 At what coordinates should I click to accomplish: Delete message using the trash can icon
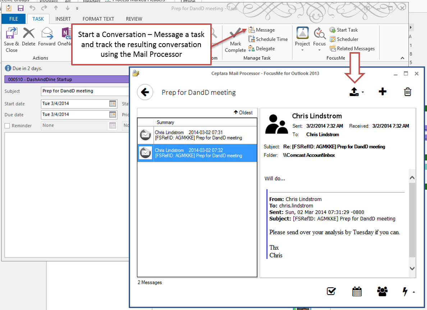pyautogui.click(x=408, y=92)
